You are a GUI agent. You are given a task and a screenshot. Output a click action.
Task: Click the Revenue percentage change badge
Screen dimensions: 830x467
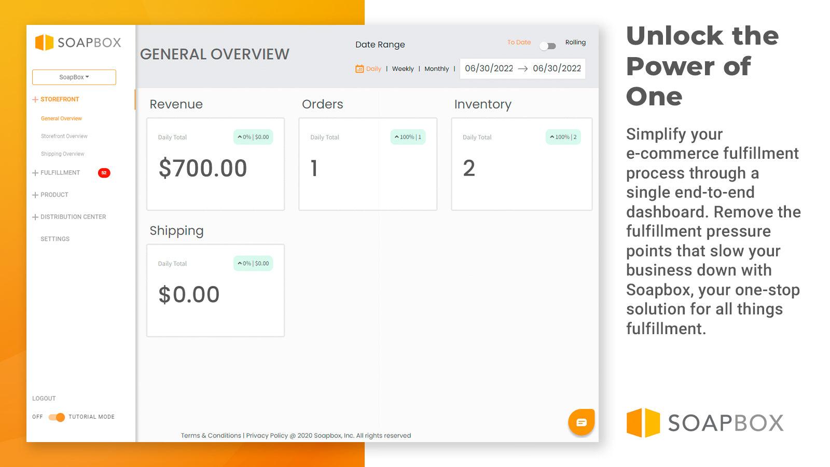click(x=253, y=137)
